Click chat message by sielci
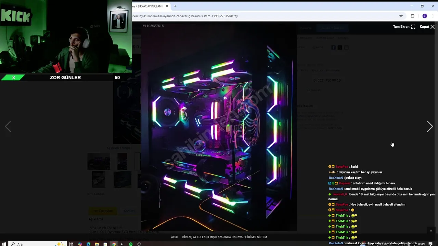Viewport: 438px width, 246px height. pos(356,172)
